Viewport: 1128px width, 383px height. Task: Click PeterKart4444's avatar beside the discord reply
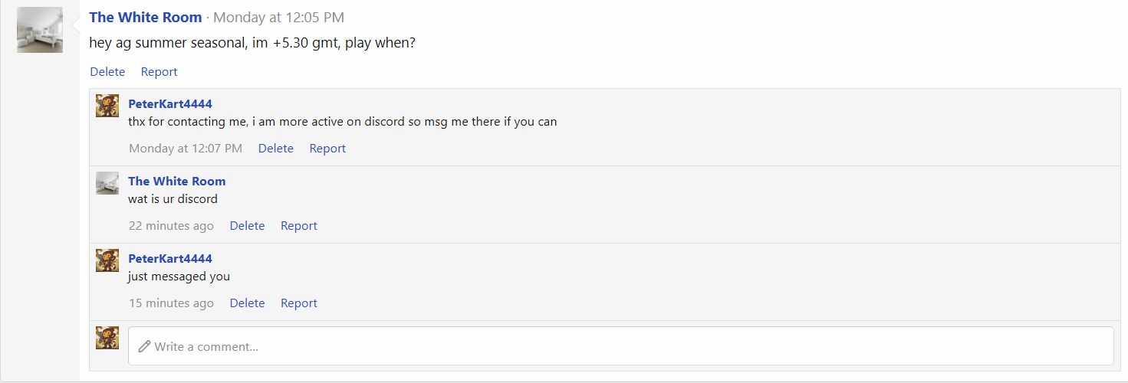coord(107,106)
